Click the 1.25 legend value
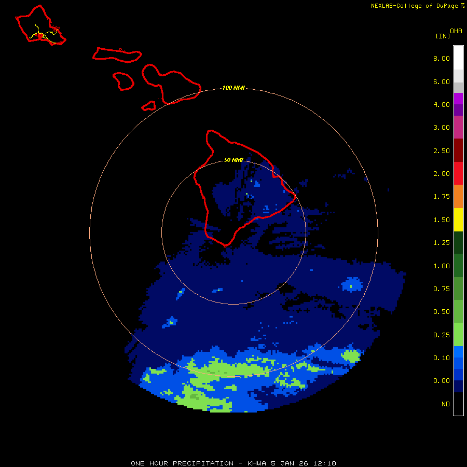The width and height of the screenshot is (467, 467). tap(442, 243)
